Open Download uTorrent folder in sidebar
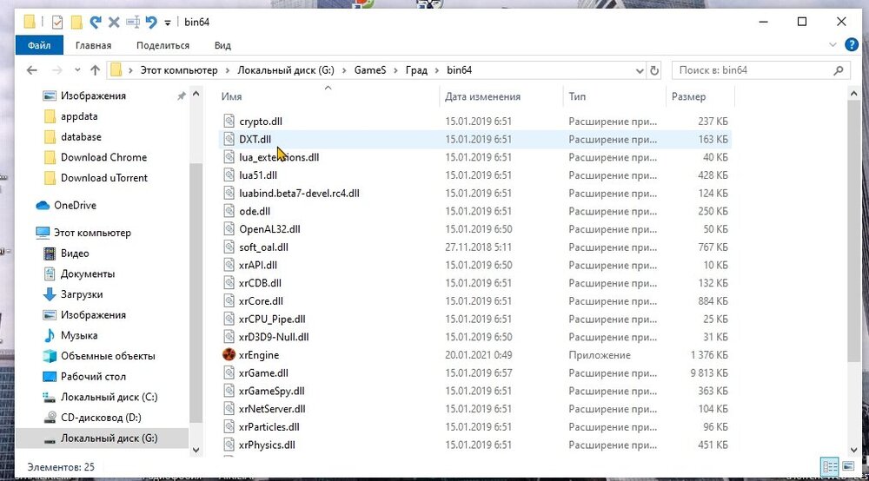Image resolution: width=869 pixels, height=481 pixels. pyautogui.click(x=104, y=178)
